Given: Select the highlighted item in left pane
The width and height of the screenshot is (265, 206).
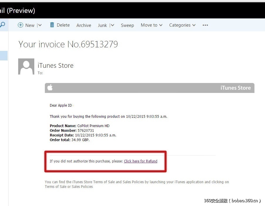Looking at the screenshot, I should [x=4, y=56].
